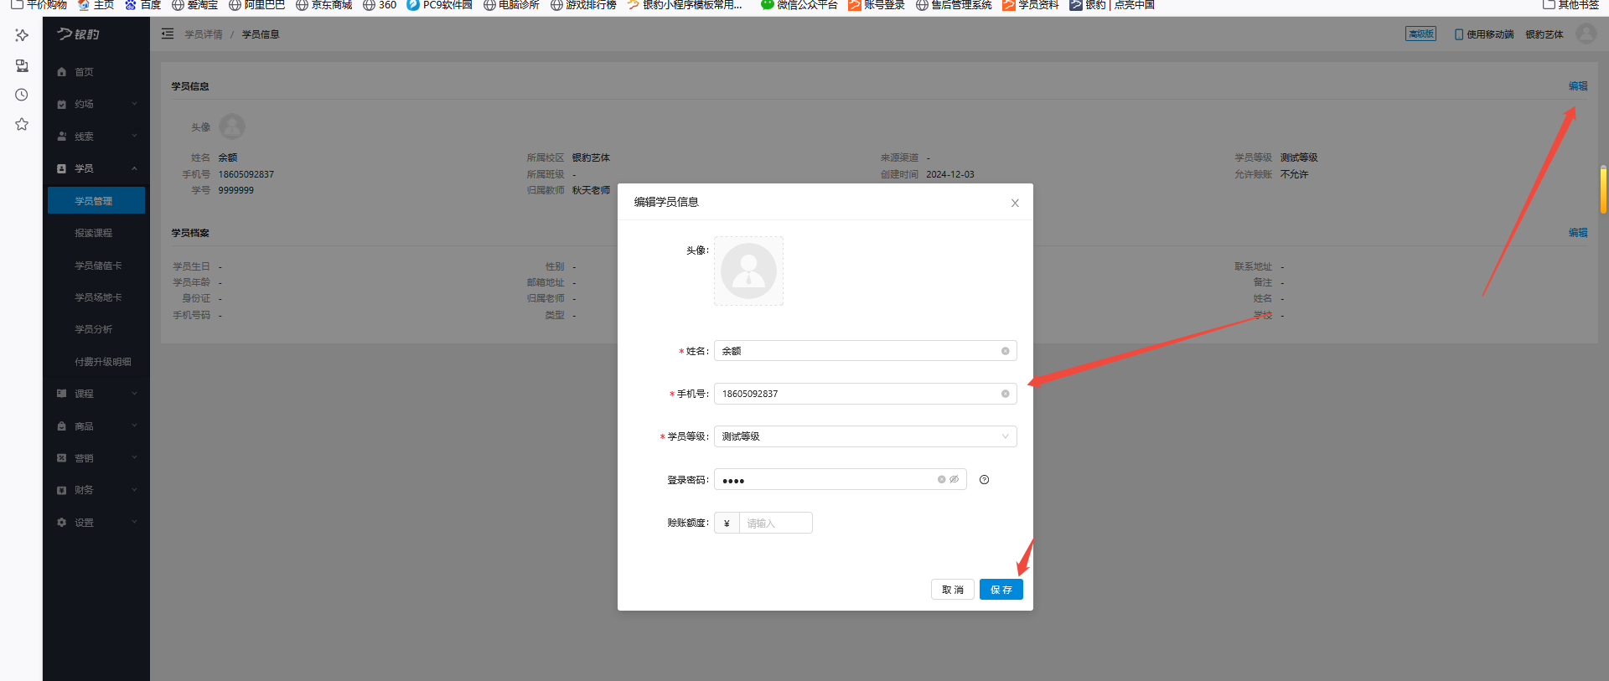Expand the 商品 sidebar menu
The height and width of the screenshot is (681, 1609).
[96, 426]
